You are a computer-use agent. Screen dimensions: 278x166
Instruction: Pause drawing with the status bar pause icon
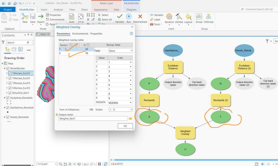click(99, 164)
